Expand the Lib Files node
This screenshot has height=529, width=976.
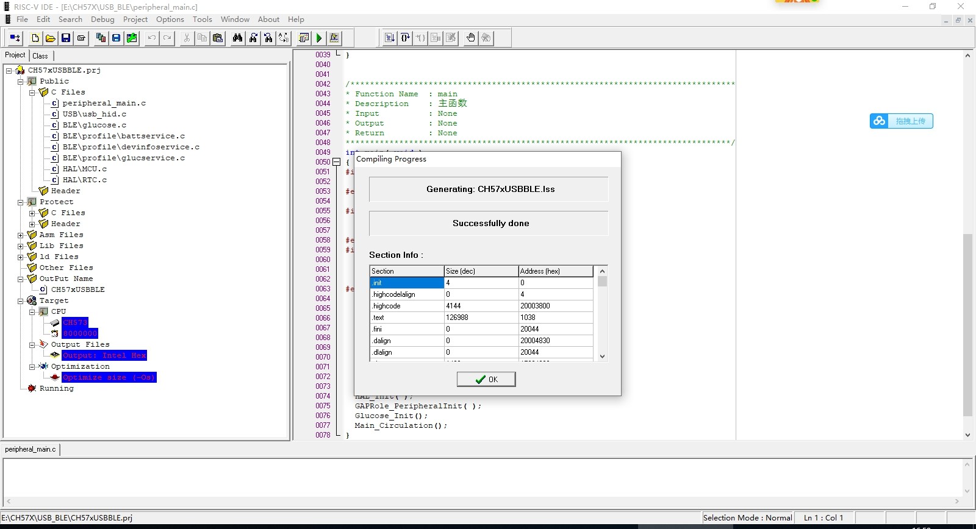coord(21,246)
